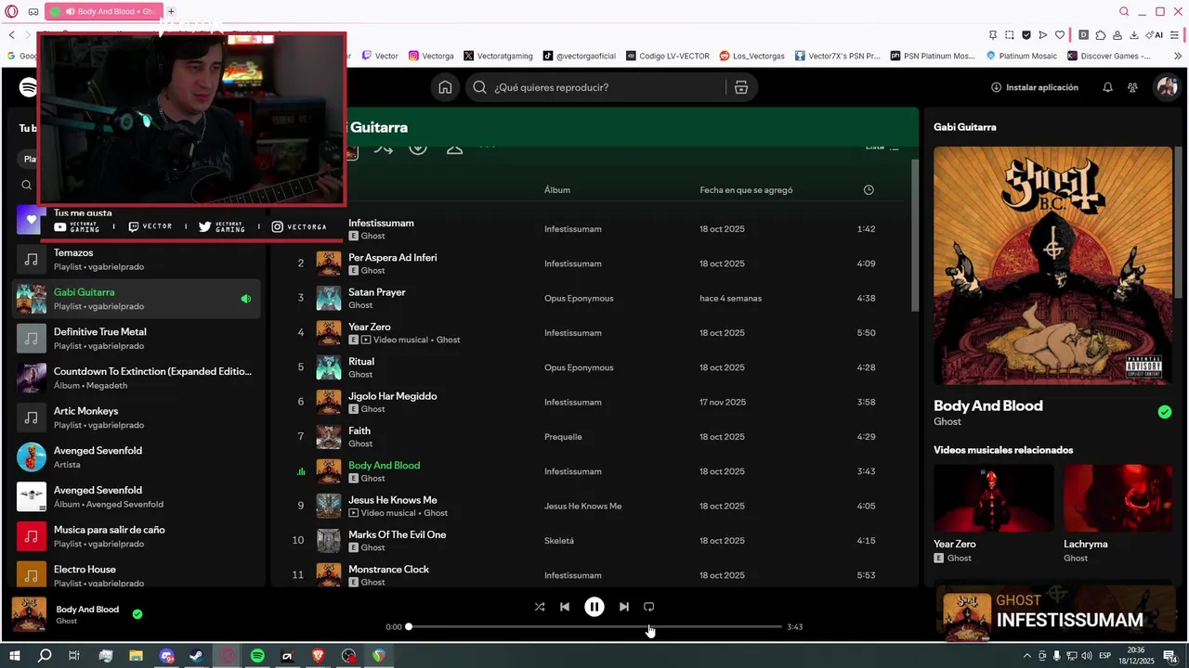Click the Spotify logo
The height and width of the screenshot is (668, 1189).
[x=28, y=87]
